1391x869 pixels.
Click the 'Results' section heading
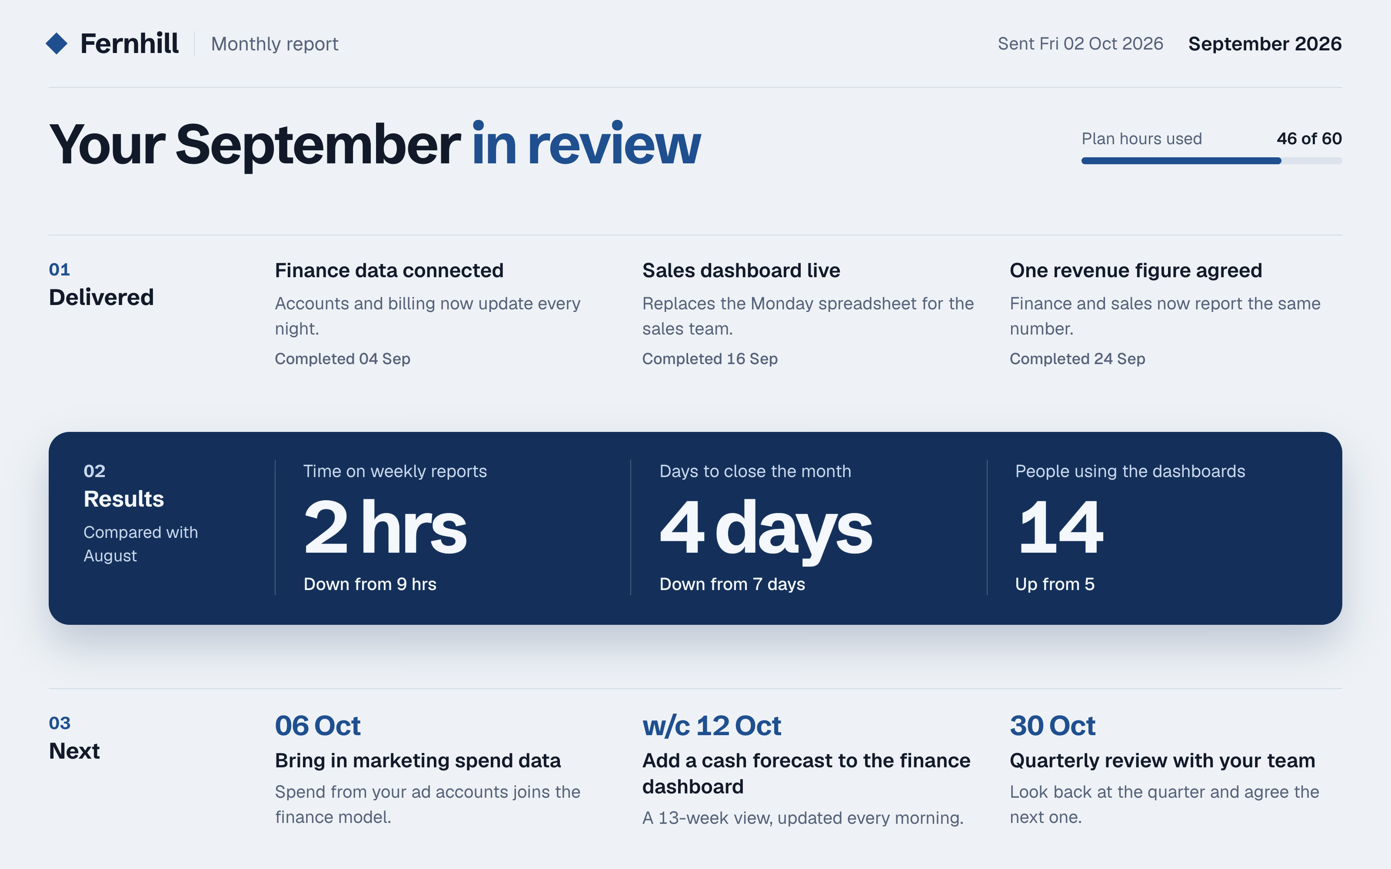click(x=123, y=499)
